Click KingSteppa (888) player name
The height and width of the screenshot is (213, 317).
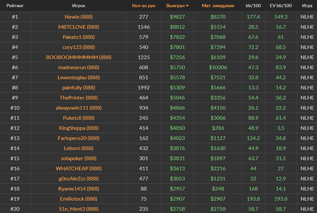pos(79,128)
